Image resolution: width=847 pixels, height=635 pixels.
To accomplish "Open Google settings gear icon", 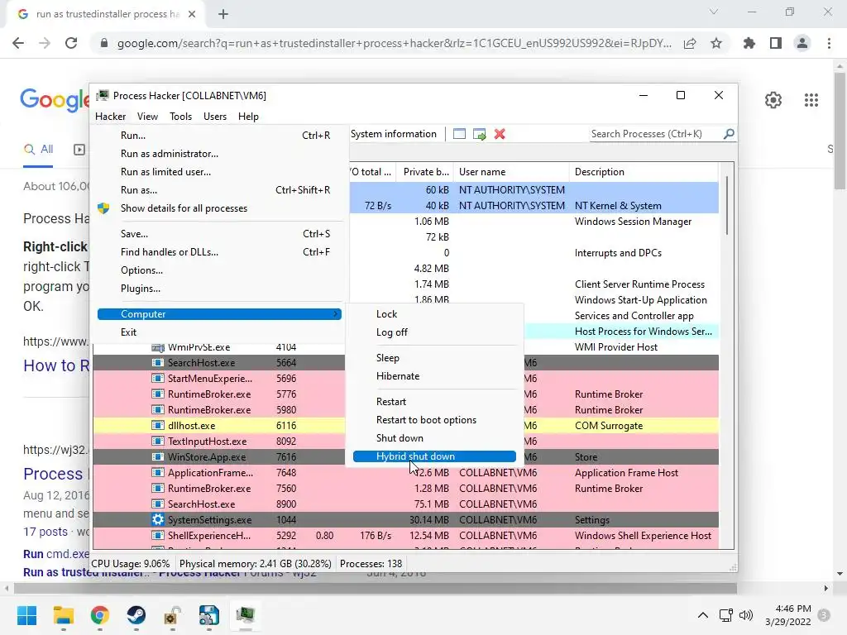I will [x=773, y=100].
